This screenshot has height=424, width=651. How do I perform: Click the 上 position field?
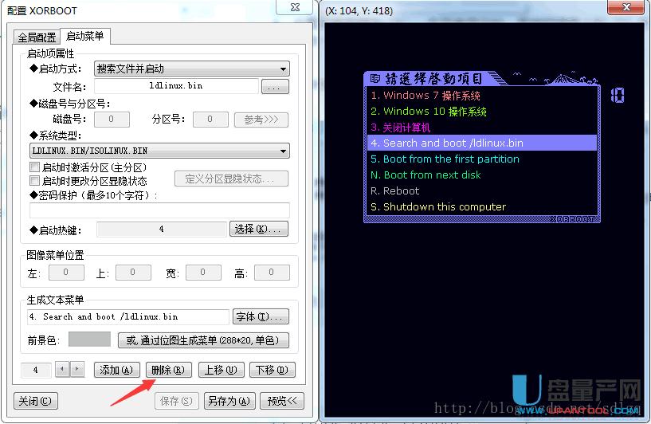[133, 273]
